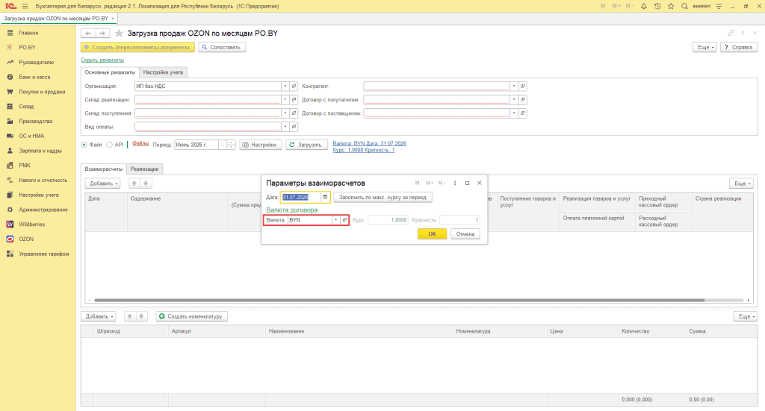Click the Дата input field in dialog
The height and width of the screenshot is (411, 765).
pos(301,197)
